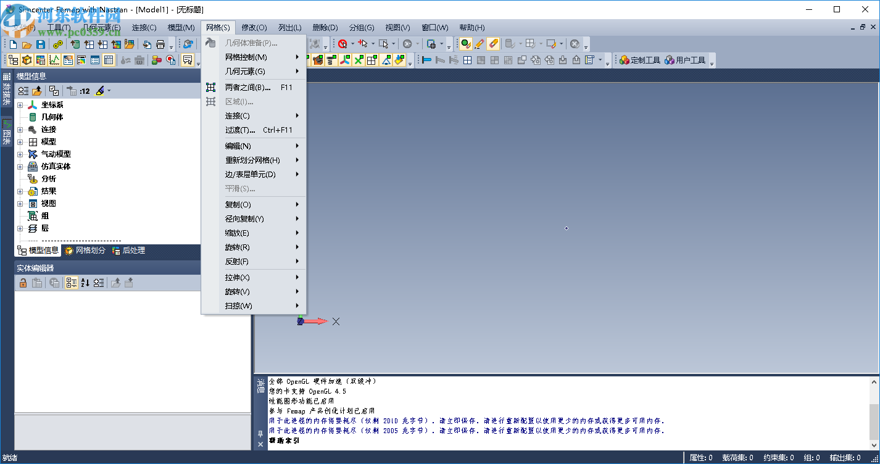The width and height of the screenshot is (880, 464).
Task: Toggle the green point select tool
Action: (x=465, y=43)
